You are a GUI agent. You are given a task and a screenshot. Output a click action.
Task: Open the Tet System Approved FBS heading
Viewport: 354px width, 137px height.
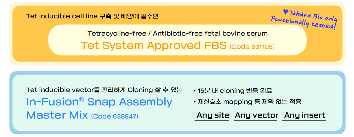click(x=153, y=46)
